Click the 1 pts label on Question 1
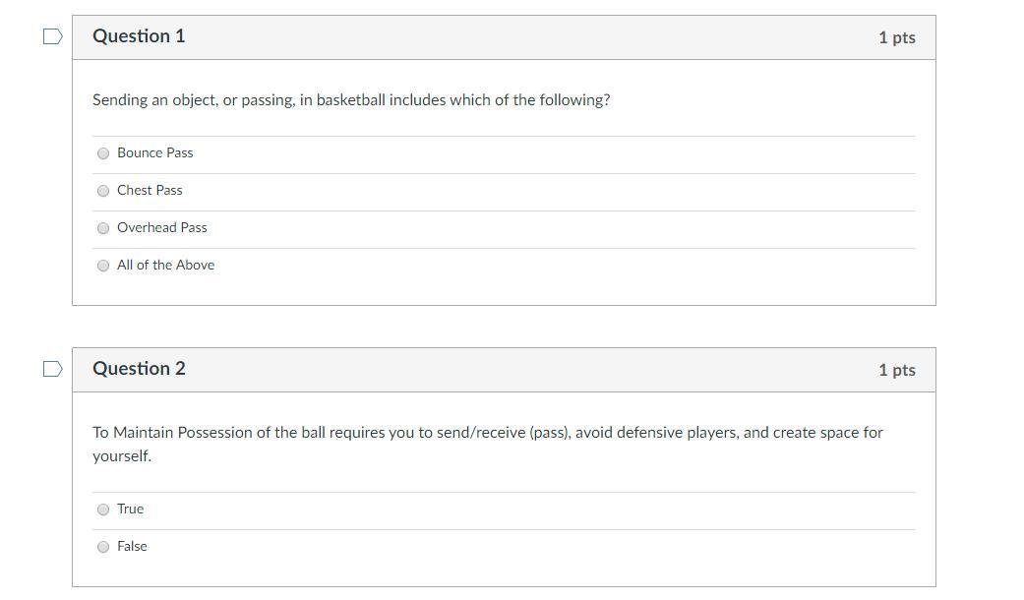Image resolution: width=1024 pixels, height=600 pixels. [896, 37]
